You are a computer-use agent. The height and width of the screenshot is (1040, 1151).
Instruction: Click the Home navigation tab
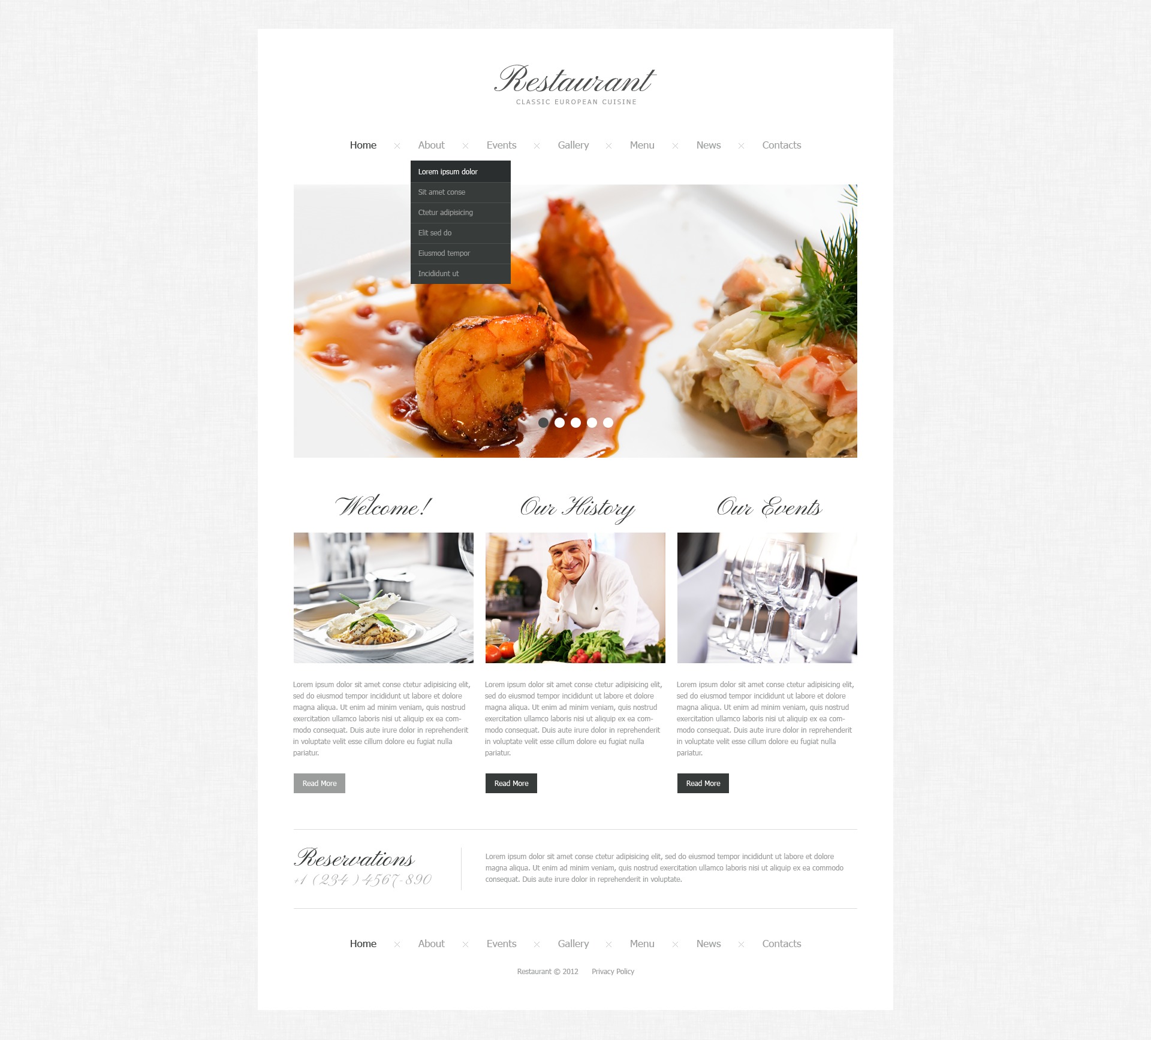click(x=362, y=144)
